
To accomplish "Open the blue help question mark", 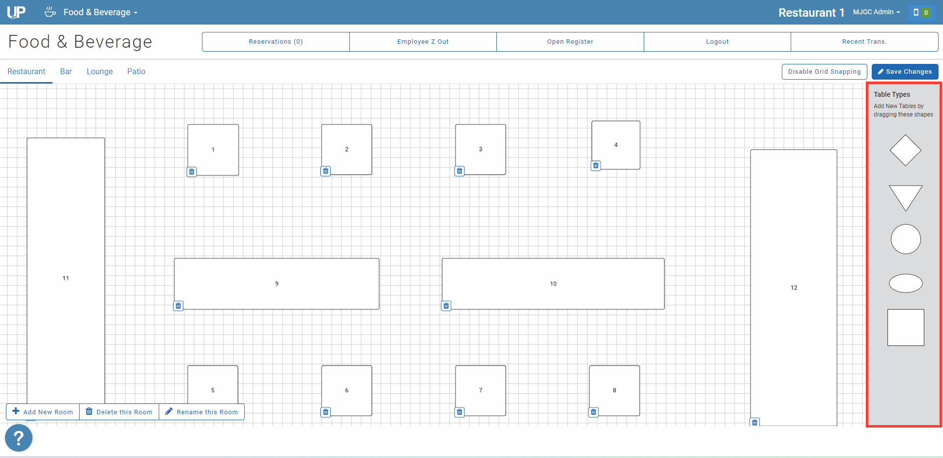I will click(x=19, y=438).
